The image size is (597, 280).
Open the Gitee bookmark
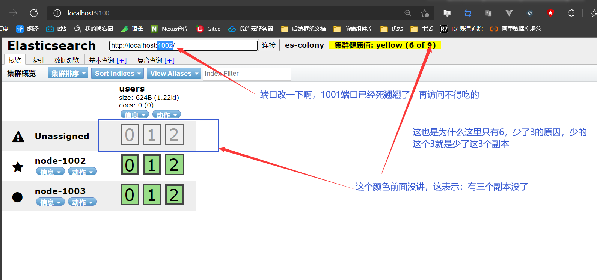209,29
